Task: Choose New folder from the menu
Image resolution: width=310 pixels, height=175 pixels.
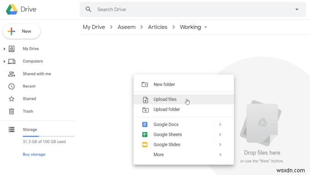Action: (184, 84)
